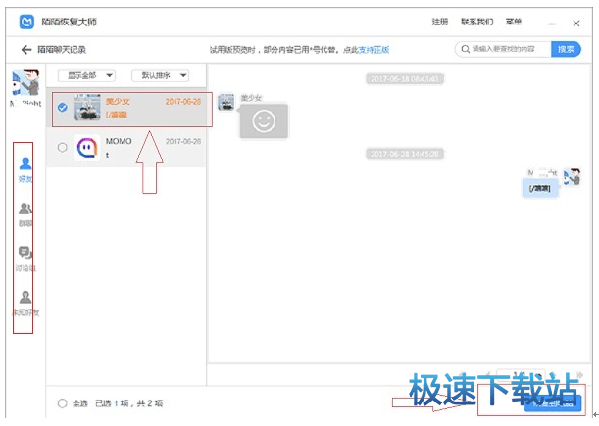Open the 联系我们 contact us item
This screenshot has height=426, width=599.
coord(476,22)
